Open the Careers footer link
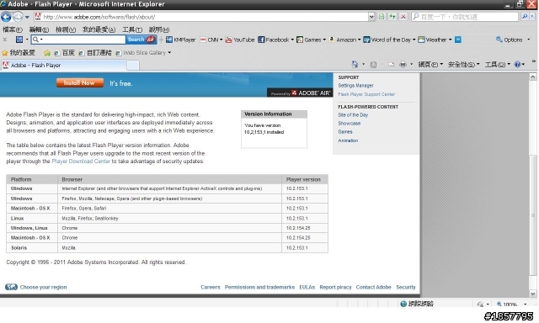Image resolution: width=539 pixels, height=323 pixels. click(x=210, y=287)
